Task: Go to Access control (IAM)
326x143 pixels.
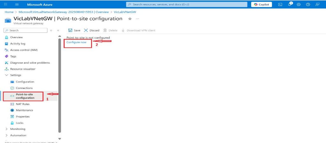Action: (x=24, y=50)
